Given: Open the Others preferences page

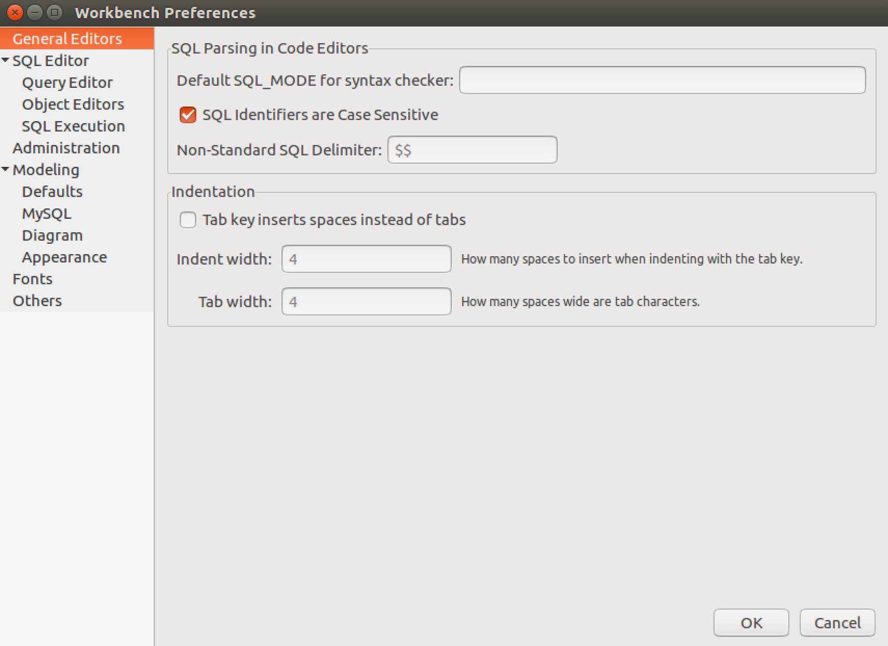Looking at the screenshot, I should click(x=36, y=300).
